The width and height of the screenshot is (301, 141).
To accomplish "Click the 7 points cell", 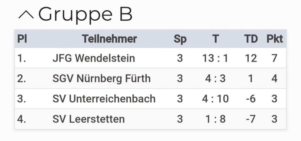I will pyautogui.click(x=274, y=58).
